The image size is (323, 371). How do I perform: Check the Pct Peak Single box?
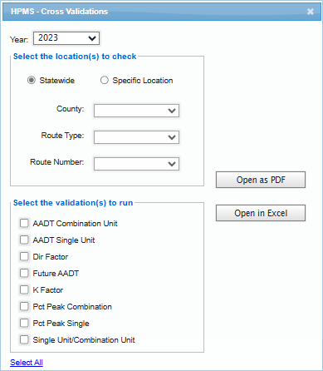(x=24, y=323)
